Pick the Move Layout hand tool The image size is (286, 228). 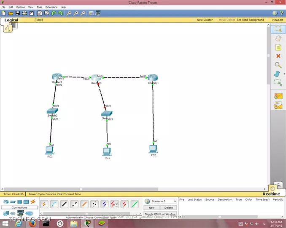coord(278,38)
